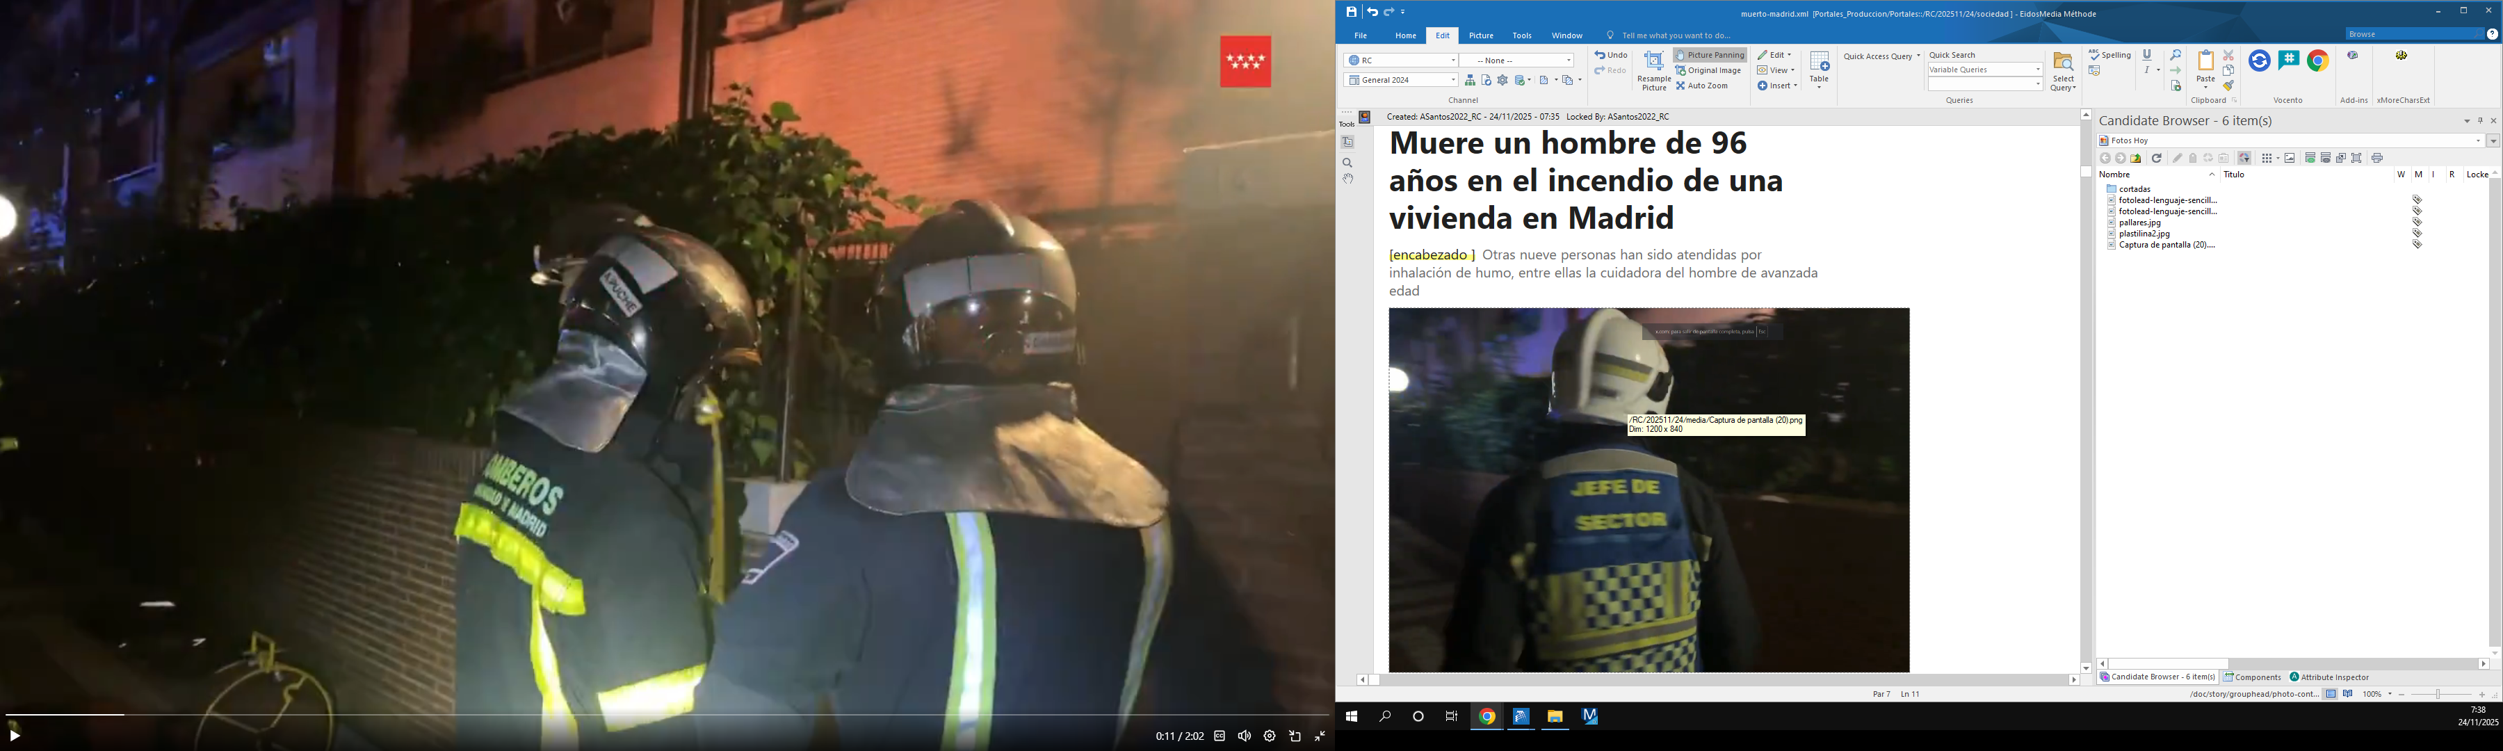The width and height of the screenshot is (2503, 751).
Task: Pin the Candidate Browser panel
Action: coord(2481,120)
